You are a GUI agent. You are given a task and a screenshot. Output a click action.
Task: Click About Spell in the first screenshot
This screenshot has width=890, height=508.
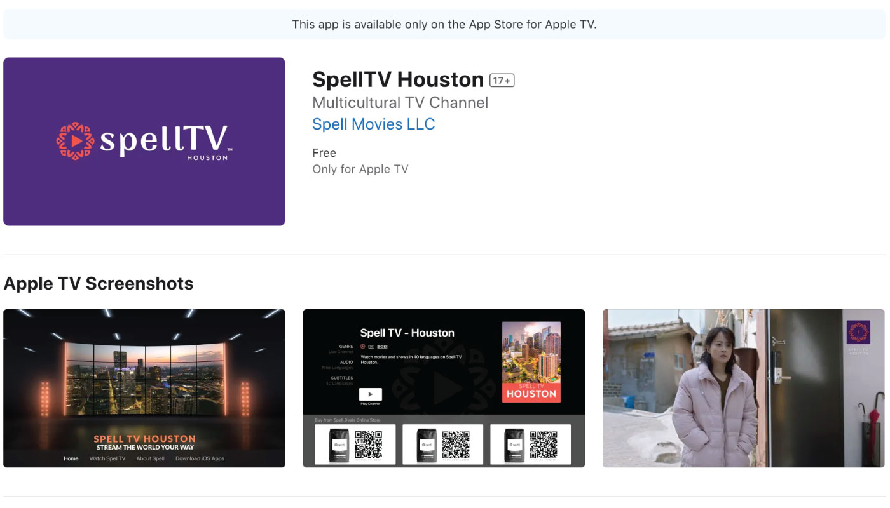(x=151, y=458)
